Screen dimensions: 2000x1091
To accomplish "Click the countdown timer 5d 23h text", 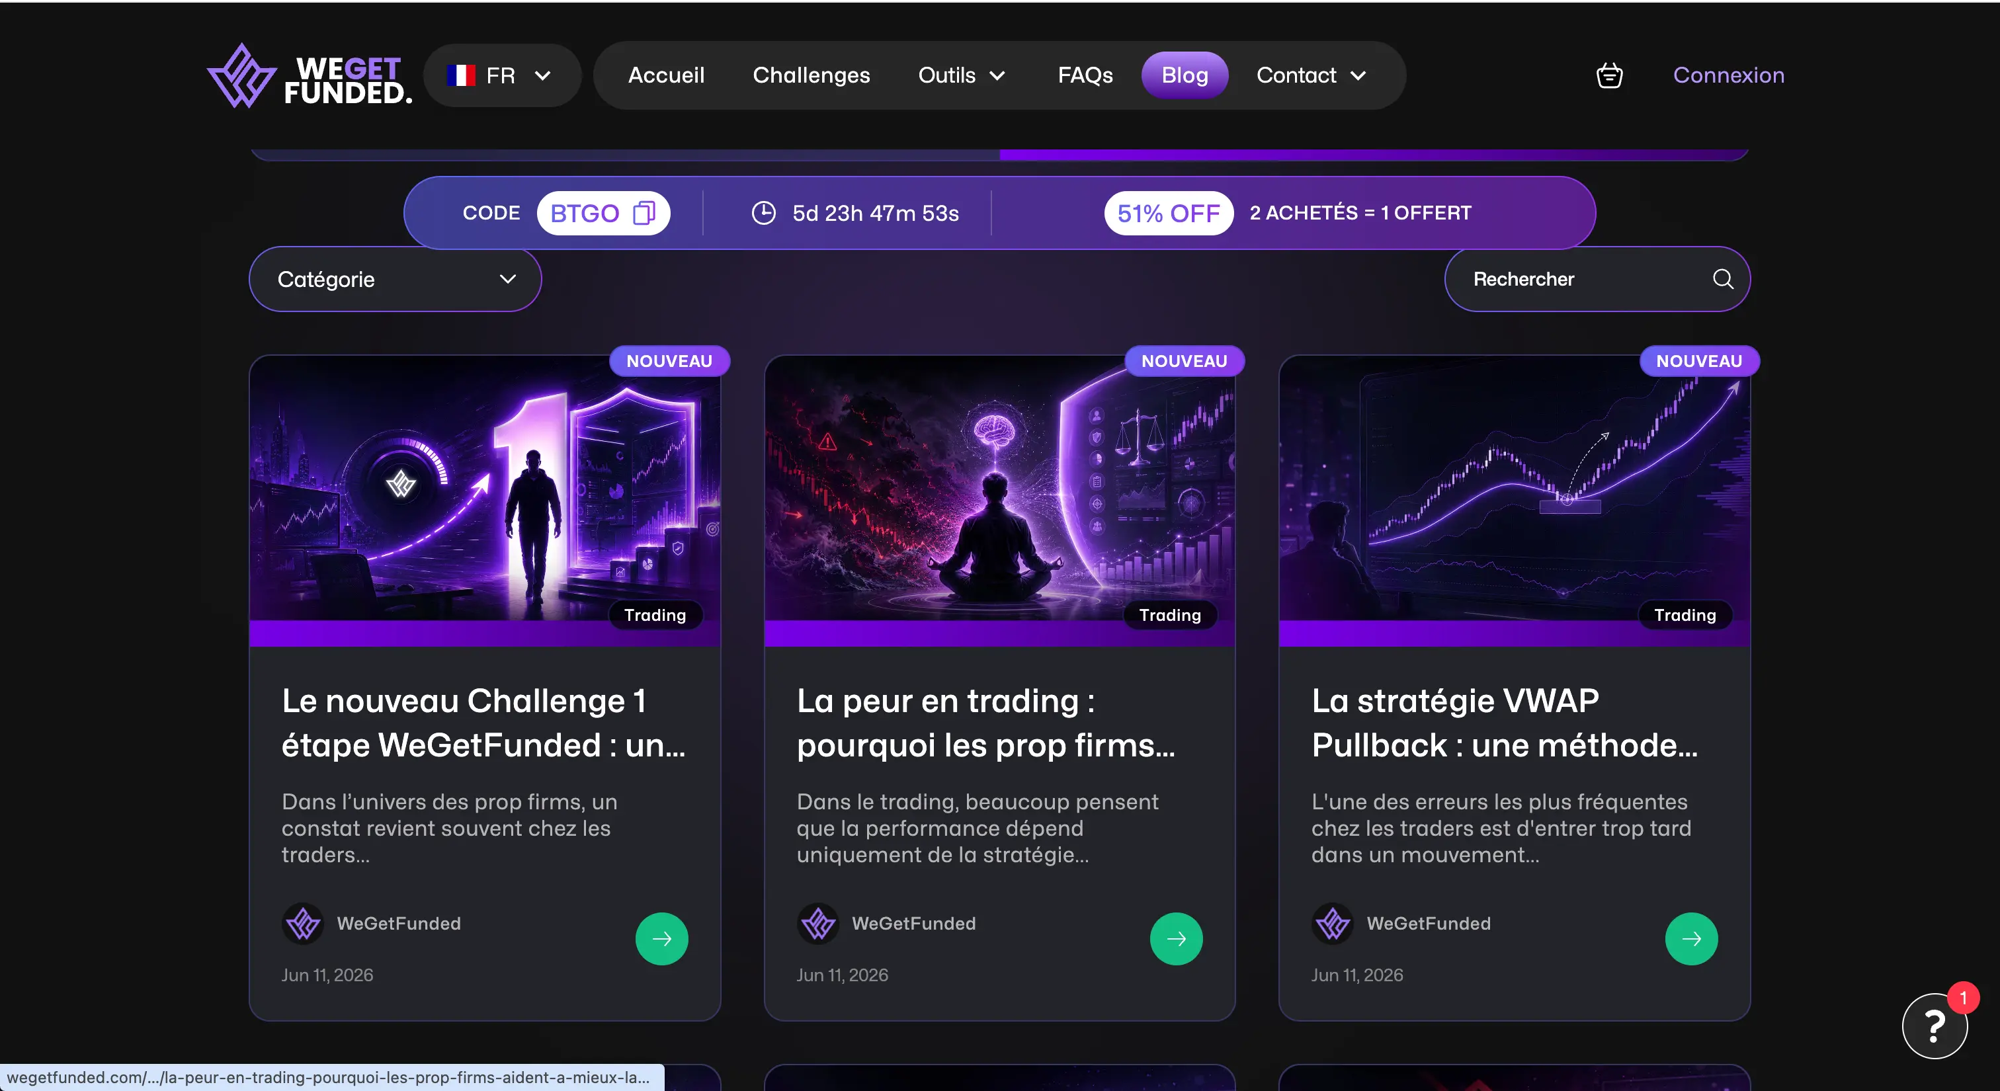I will tap(875, 213).
